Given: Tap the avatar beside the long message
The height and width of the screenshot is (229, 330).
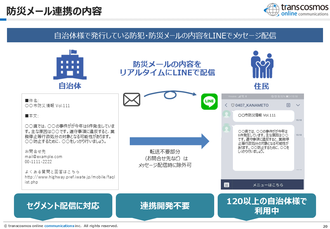Looking at the screenshot, I should 227,128.
